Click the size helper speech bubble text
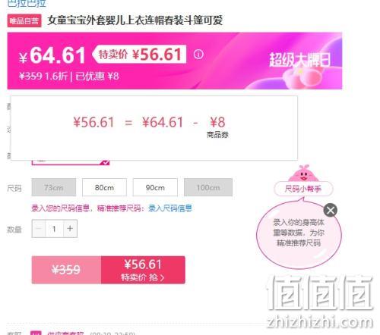This screenshot has height=335, width=380. [299, 233]
